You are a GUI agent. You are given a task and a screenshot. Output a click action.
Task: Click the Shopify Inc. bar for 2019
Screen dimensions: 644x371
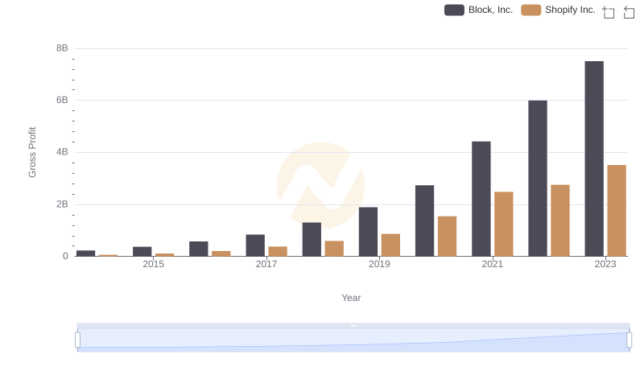point(390,245)
